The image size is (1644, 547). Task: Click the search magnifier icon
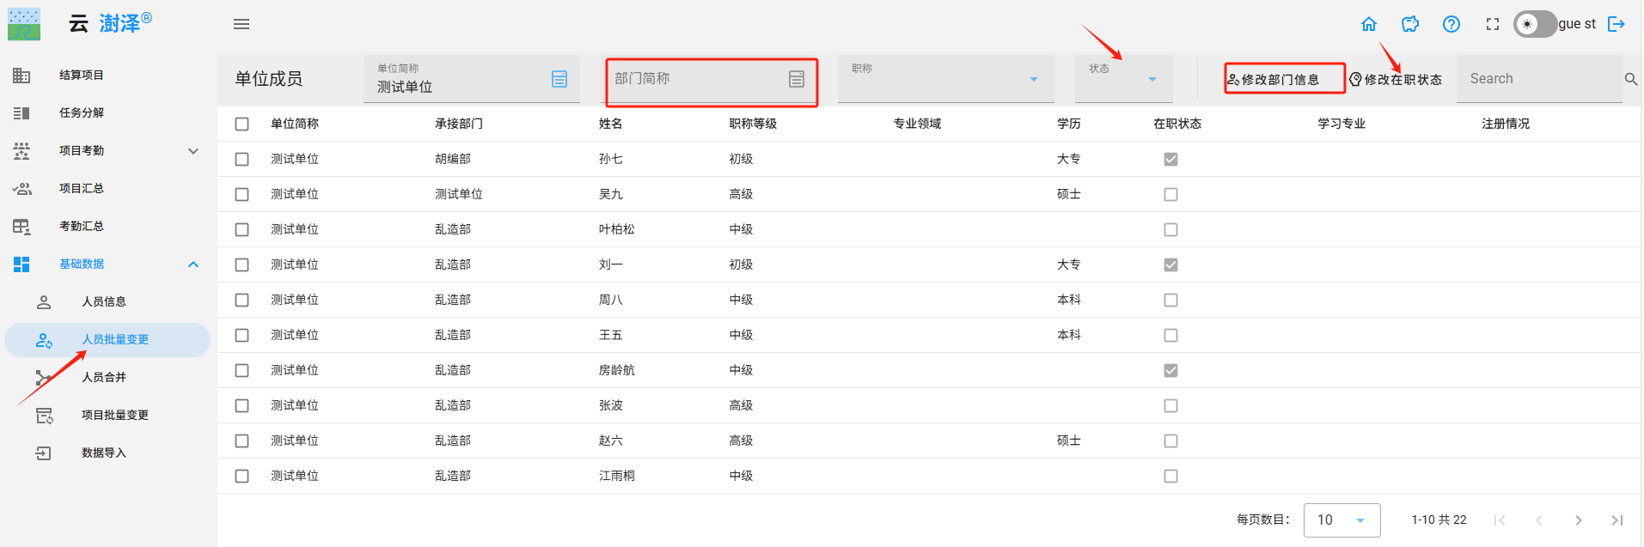1630,79
